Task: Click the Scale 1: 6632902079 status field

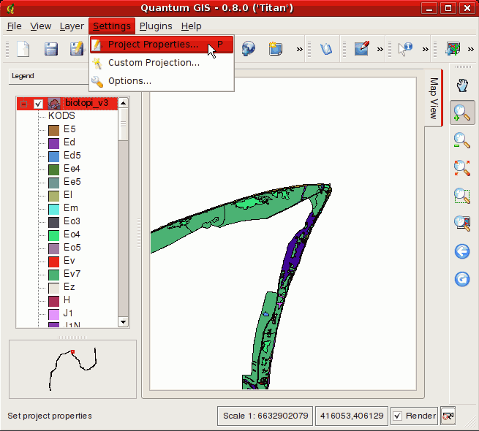Action: [265, 416]
